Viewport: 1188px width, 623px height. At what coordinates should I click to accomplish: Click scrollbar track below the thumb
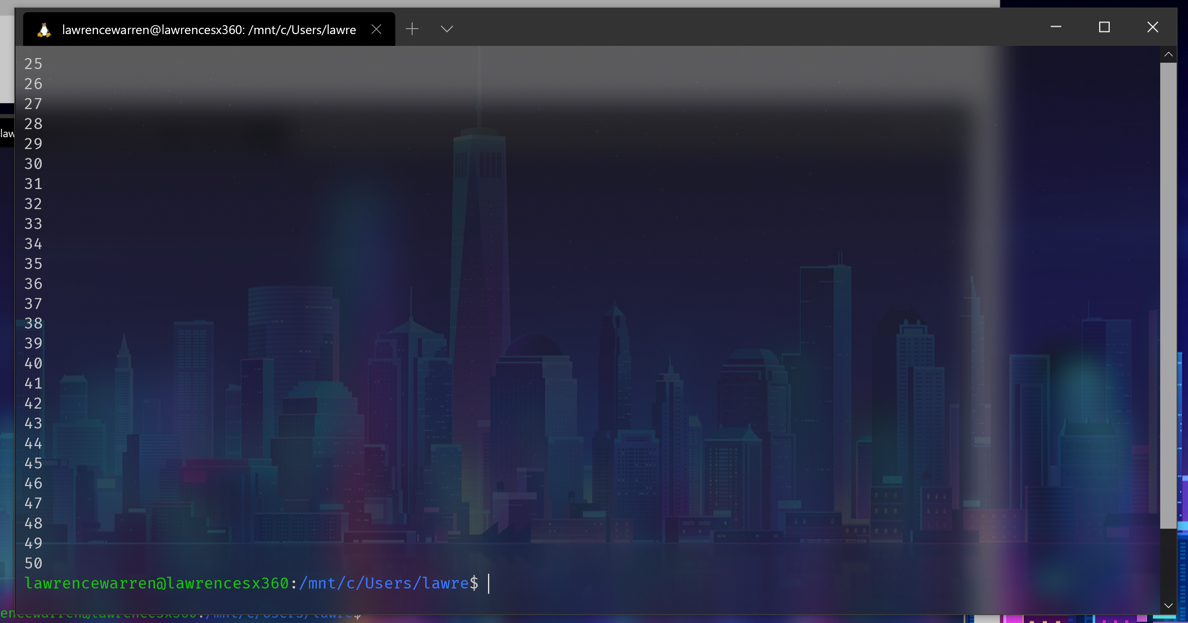(x=1168, y=562)
